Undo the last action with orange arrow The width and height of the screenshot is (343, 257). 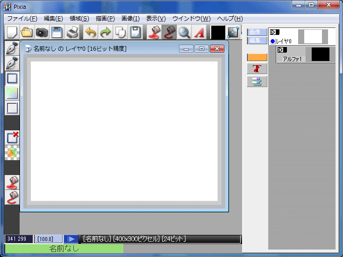click(x=91, y=32)
